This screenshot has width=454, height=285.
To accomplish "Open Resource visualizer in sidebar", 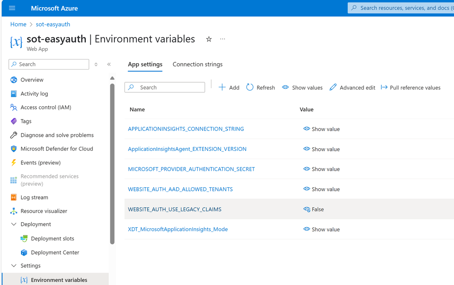I will pyautogui.click(x=44, y=211).
